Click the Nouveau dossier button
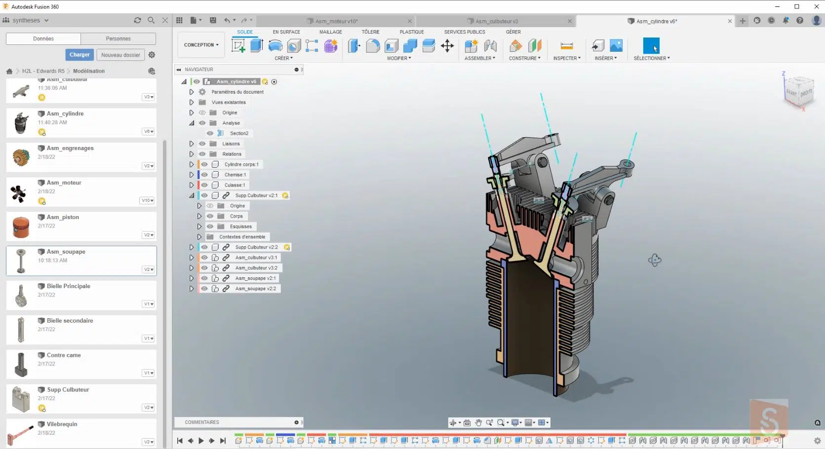The width and height of the screenshot is (825, 449). (120, 55)
